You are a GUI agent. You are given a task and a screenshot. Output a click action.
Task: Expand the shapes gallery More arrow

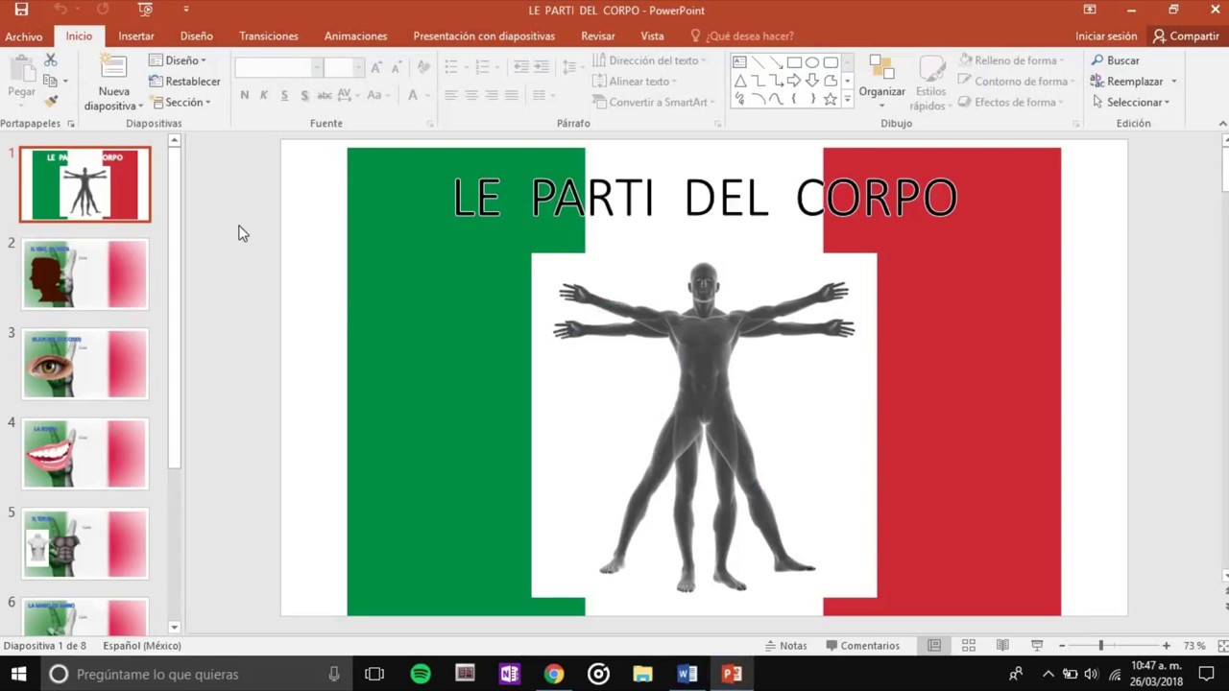[x=847, y=99]
